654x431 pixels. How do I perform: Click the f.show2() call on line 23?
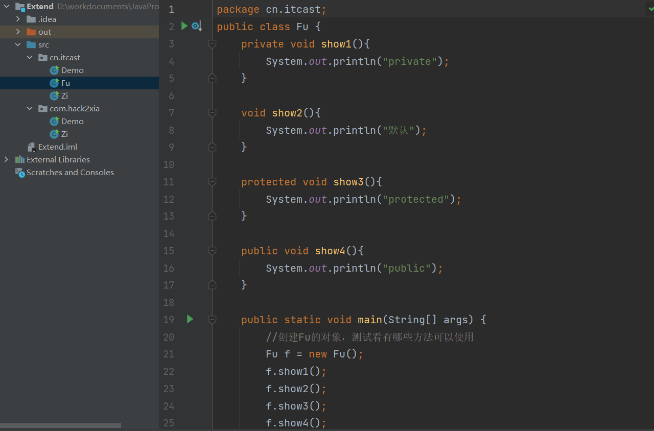click(296, 389)
